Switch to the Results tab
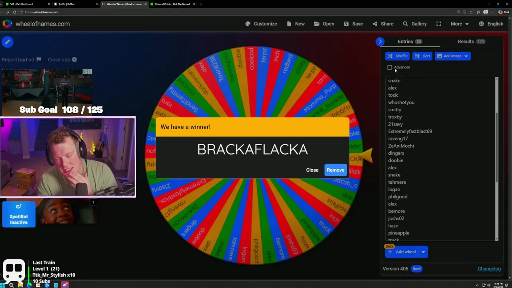 pyautogui.click(x=471, y=42)
